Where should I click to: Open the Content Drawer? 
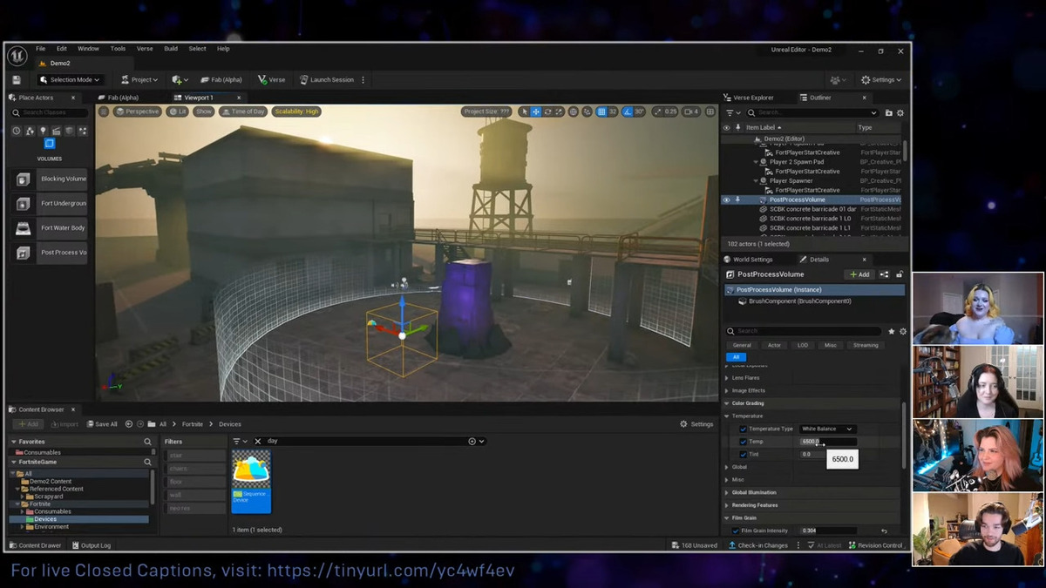point(35,545)
